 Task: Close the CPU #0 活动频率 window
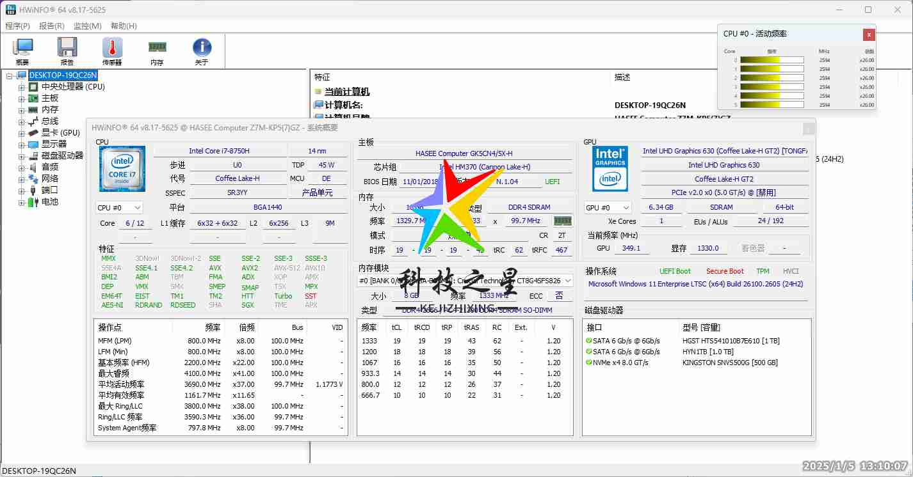(868, 35)
